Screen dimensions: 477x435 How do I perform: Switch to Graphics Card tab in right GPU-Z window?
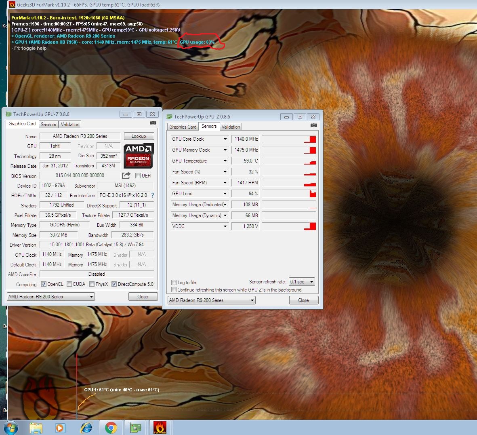tap(183, 127)
